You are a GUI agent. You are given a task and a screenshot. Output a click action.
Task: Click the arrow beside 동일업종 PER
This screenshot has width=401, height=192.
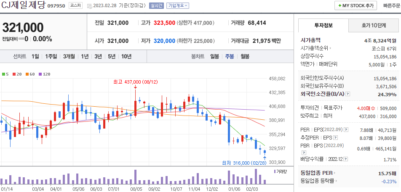pyautogui.click(x=335, y=173)
